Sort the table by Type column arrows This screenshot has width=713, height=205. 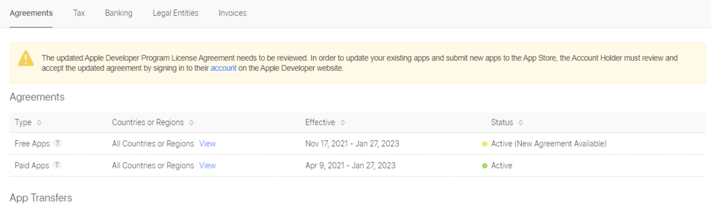pyautogui.click(x=39, y=123)
